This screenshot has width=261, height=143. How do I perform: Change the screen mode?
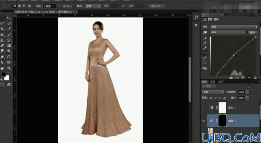pos(9,85)
